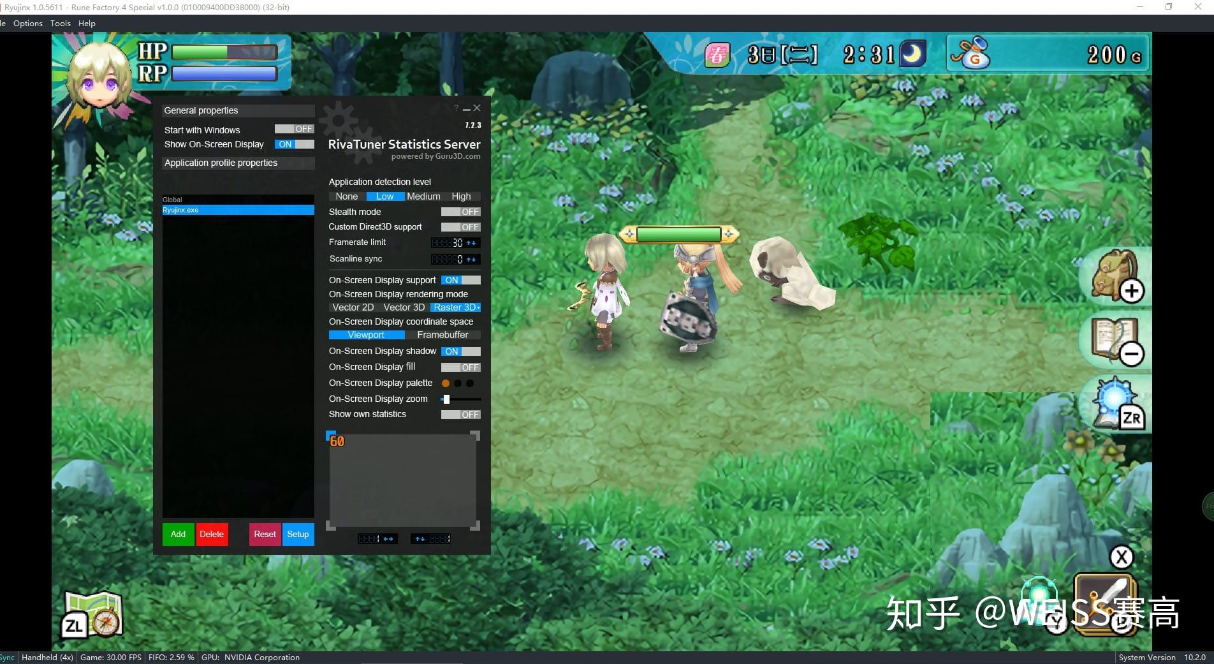
Task: Click the character portrait
Action: point(99,78)
